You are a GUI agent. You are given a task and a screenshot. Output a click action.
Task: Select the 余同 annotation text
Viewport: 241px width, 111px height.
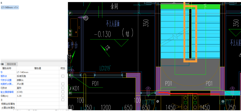click(x=114, y=6)
